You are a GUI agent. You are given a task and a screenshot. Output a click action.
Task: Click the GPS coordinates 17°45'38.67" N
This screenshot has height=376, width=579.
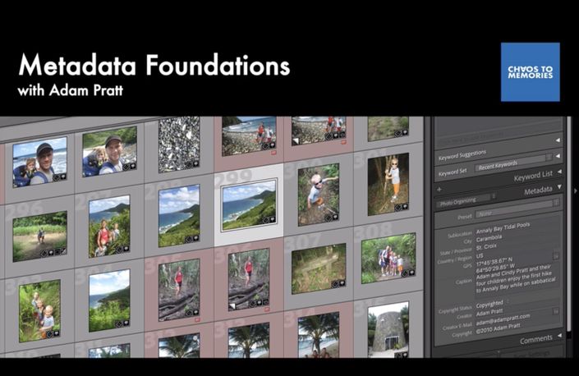click(495, 263)
